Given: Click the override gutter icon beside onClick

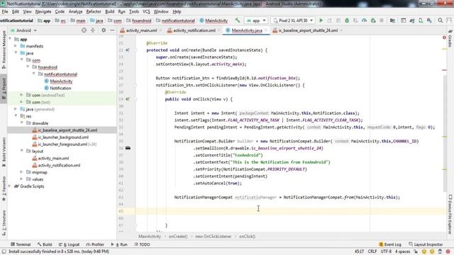Looking at the screenshot, I should pyautogui.click(x=128, y=99).
